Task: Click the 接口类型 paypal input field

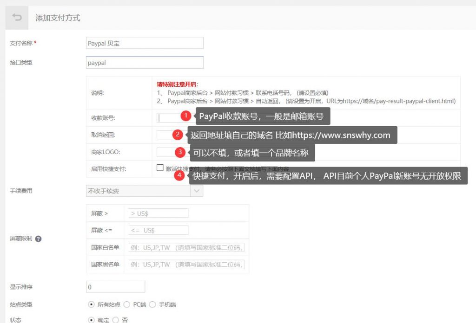Action: [x=145, y=62]
